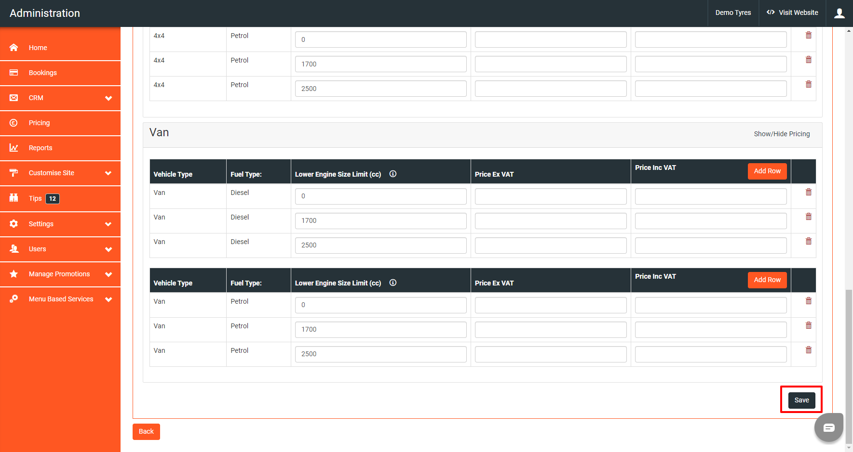Click the Add Row button in Petrol table

pyautogui.click(x=767, y=280)
